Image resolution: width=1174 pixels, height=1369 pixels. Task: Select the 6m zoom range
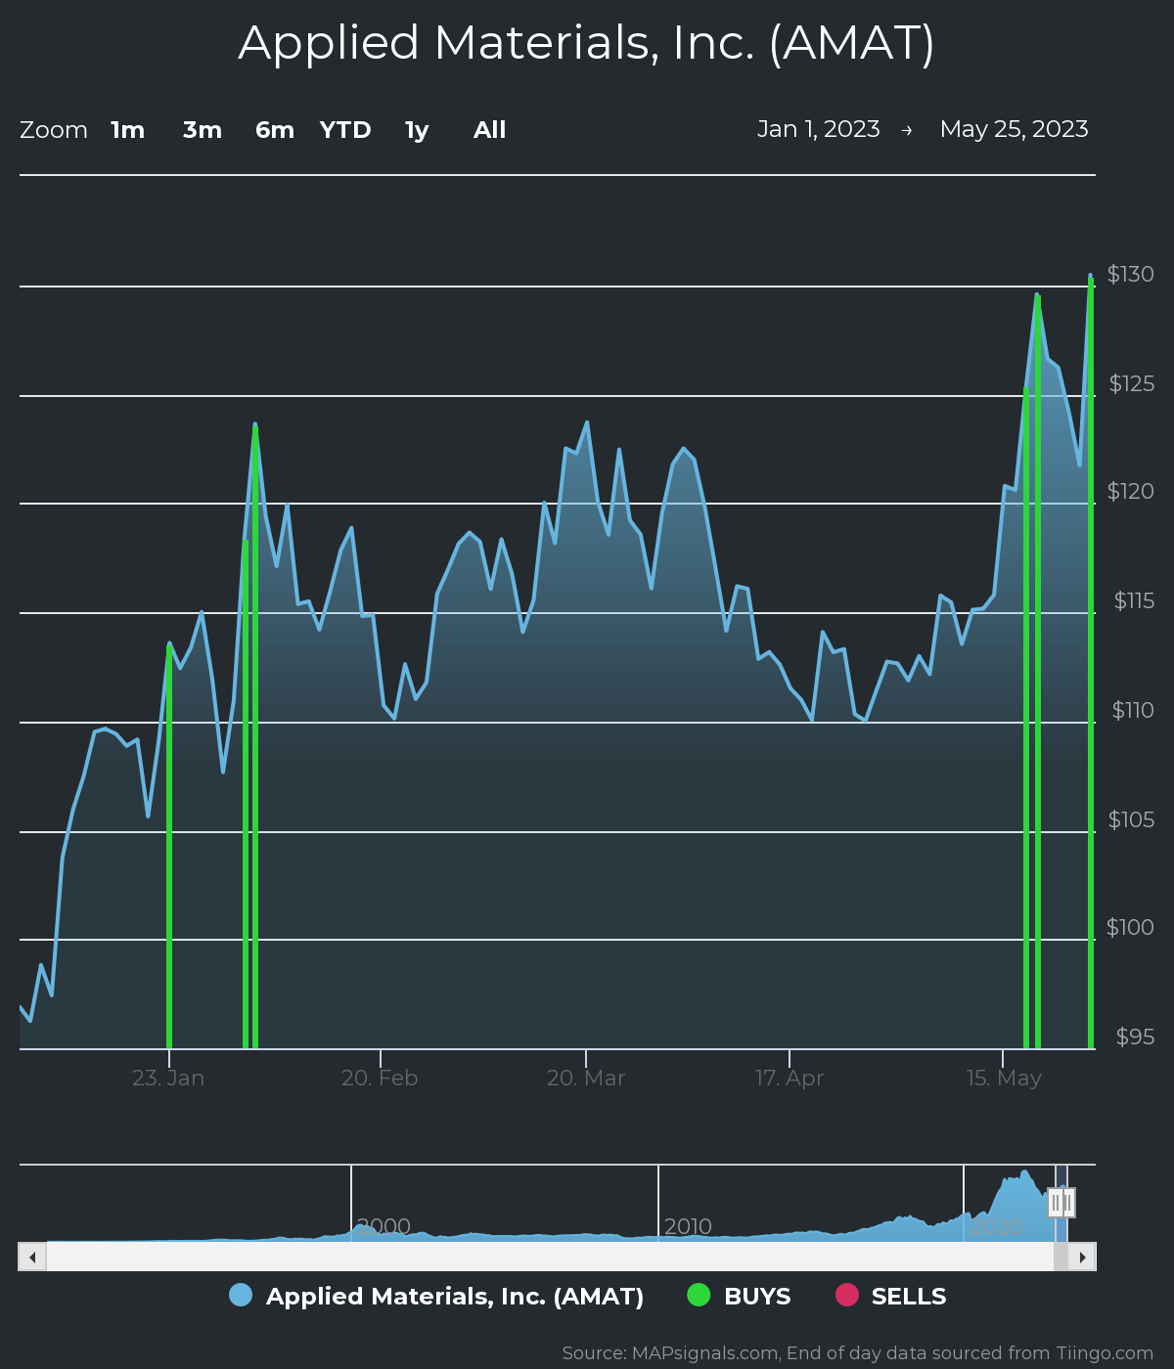pos(275,130)
